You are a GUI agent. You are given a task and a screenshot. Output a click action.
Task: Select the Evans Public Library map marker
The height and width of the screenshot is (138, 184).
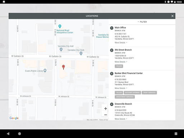click(x=45, y=70)
